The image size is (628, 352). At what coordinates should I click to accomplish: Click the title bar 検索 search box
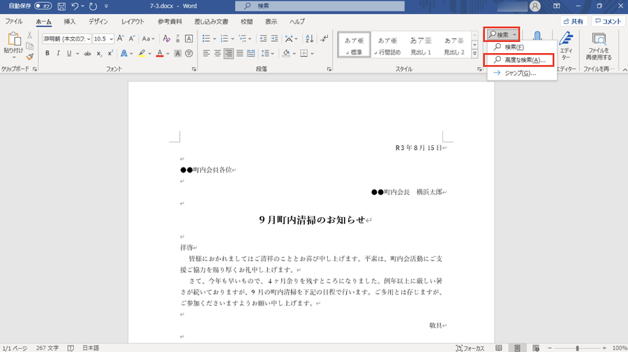[314, 6]
